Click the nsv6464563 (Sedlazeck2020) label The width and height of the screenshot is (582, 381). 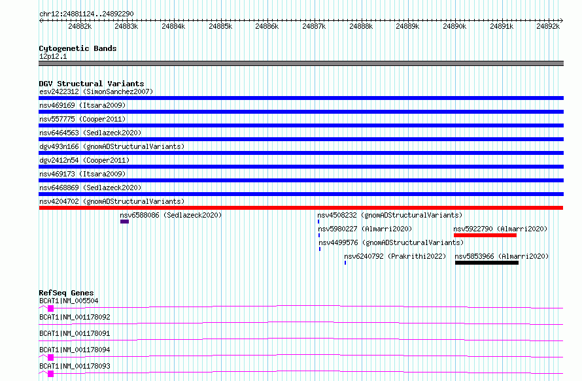(x=90, y=133)
